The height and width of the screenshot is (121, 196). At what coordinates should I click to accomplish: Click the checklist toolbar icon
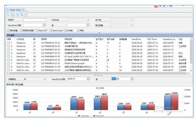pyautogui.click(x=22, y=15)
